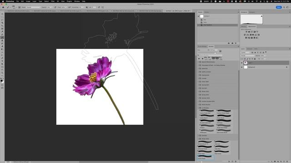Select the Pen tool
The width and height of the screenshot is (291, 163).
click(2, 58)
